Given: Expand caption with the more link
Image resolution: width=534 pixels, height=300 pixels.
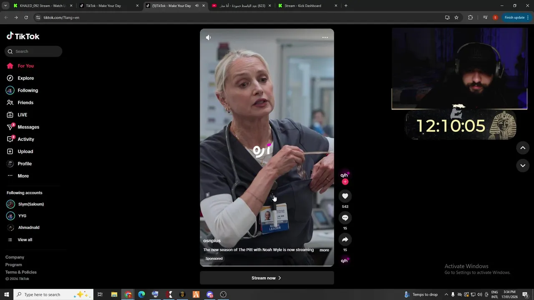Looking at the screenshot, I should [324, 250].
